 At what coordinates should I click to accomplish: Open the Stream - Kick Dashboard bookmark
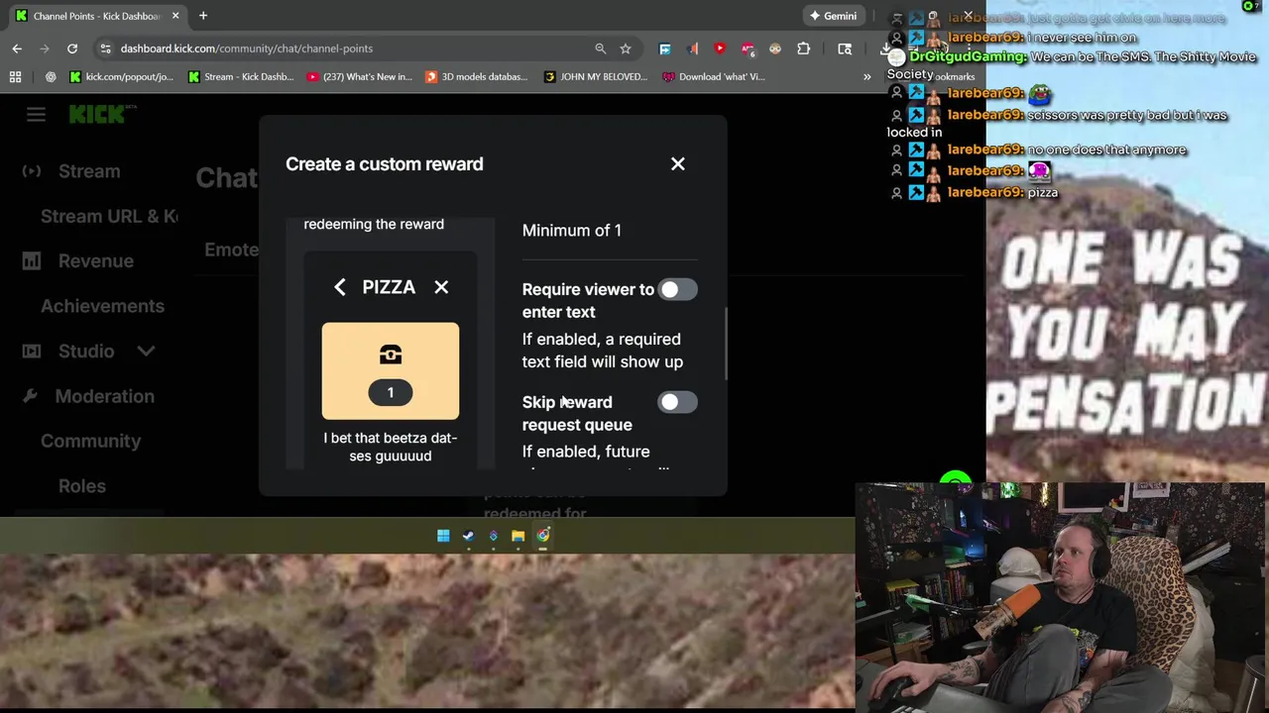[241, 76]
